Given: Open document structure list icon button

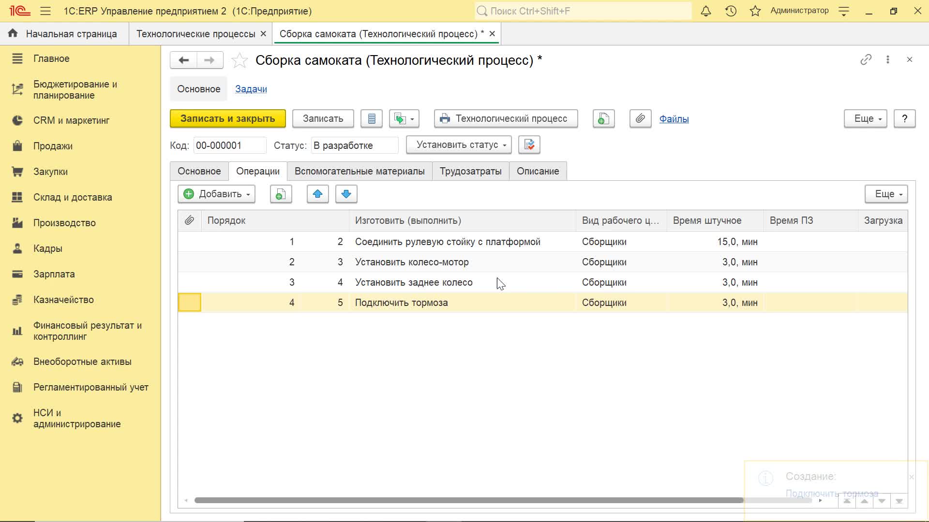Looking at the screenshot, I should (372, 119).
